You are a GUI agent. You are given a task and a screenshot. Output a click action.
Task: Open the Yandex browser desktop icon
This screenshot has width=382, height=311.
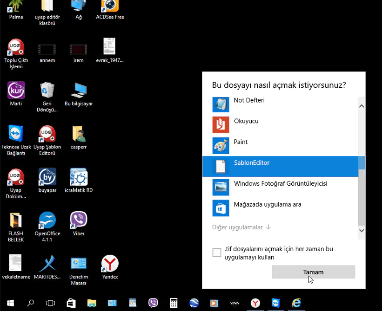coord(110,264)
